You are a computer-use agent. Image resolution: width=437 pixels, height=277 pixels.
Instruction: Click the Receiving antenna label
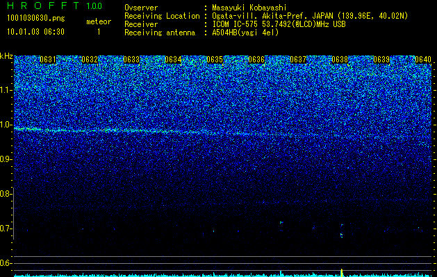pyautogui.click(x=160, y=33)
